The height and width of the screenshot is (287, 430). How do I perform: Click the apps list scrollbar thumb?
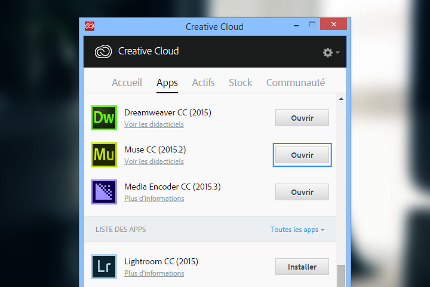click(x=341, y=276)
